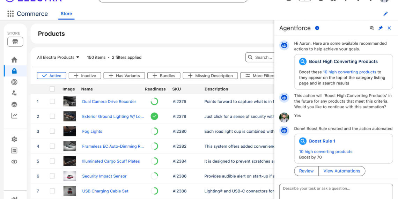This screenshot has width=398, height=199.
Task: Open the target goals sidebar icon
Action: pos(14,82)
